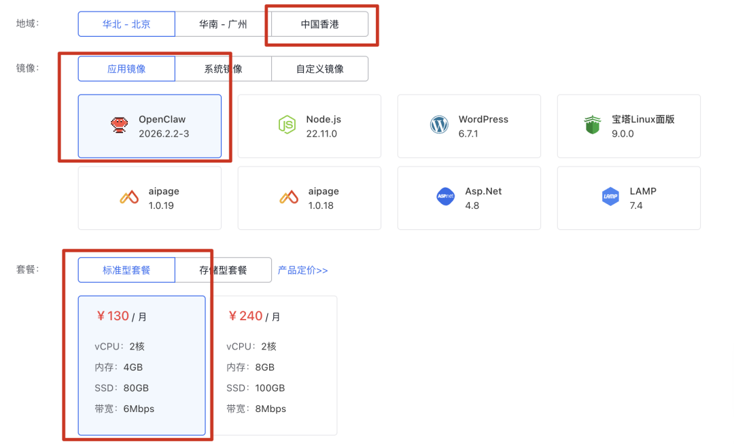The height and width of the screenshot is (444, 734).
Task: Switch to the 系统镜像 tab
Action: pos(223,69)
